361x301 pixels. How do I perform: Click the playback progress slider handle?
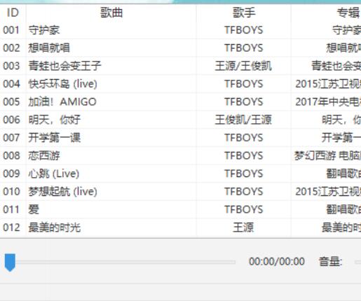point(10,262)
